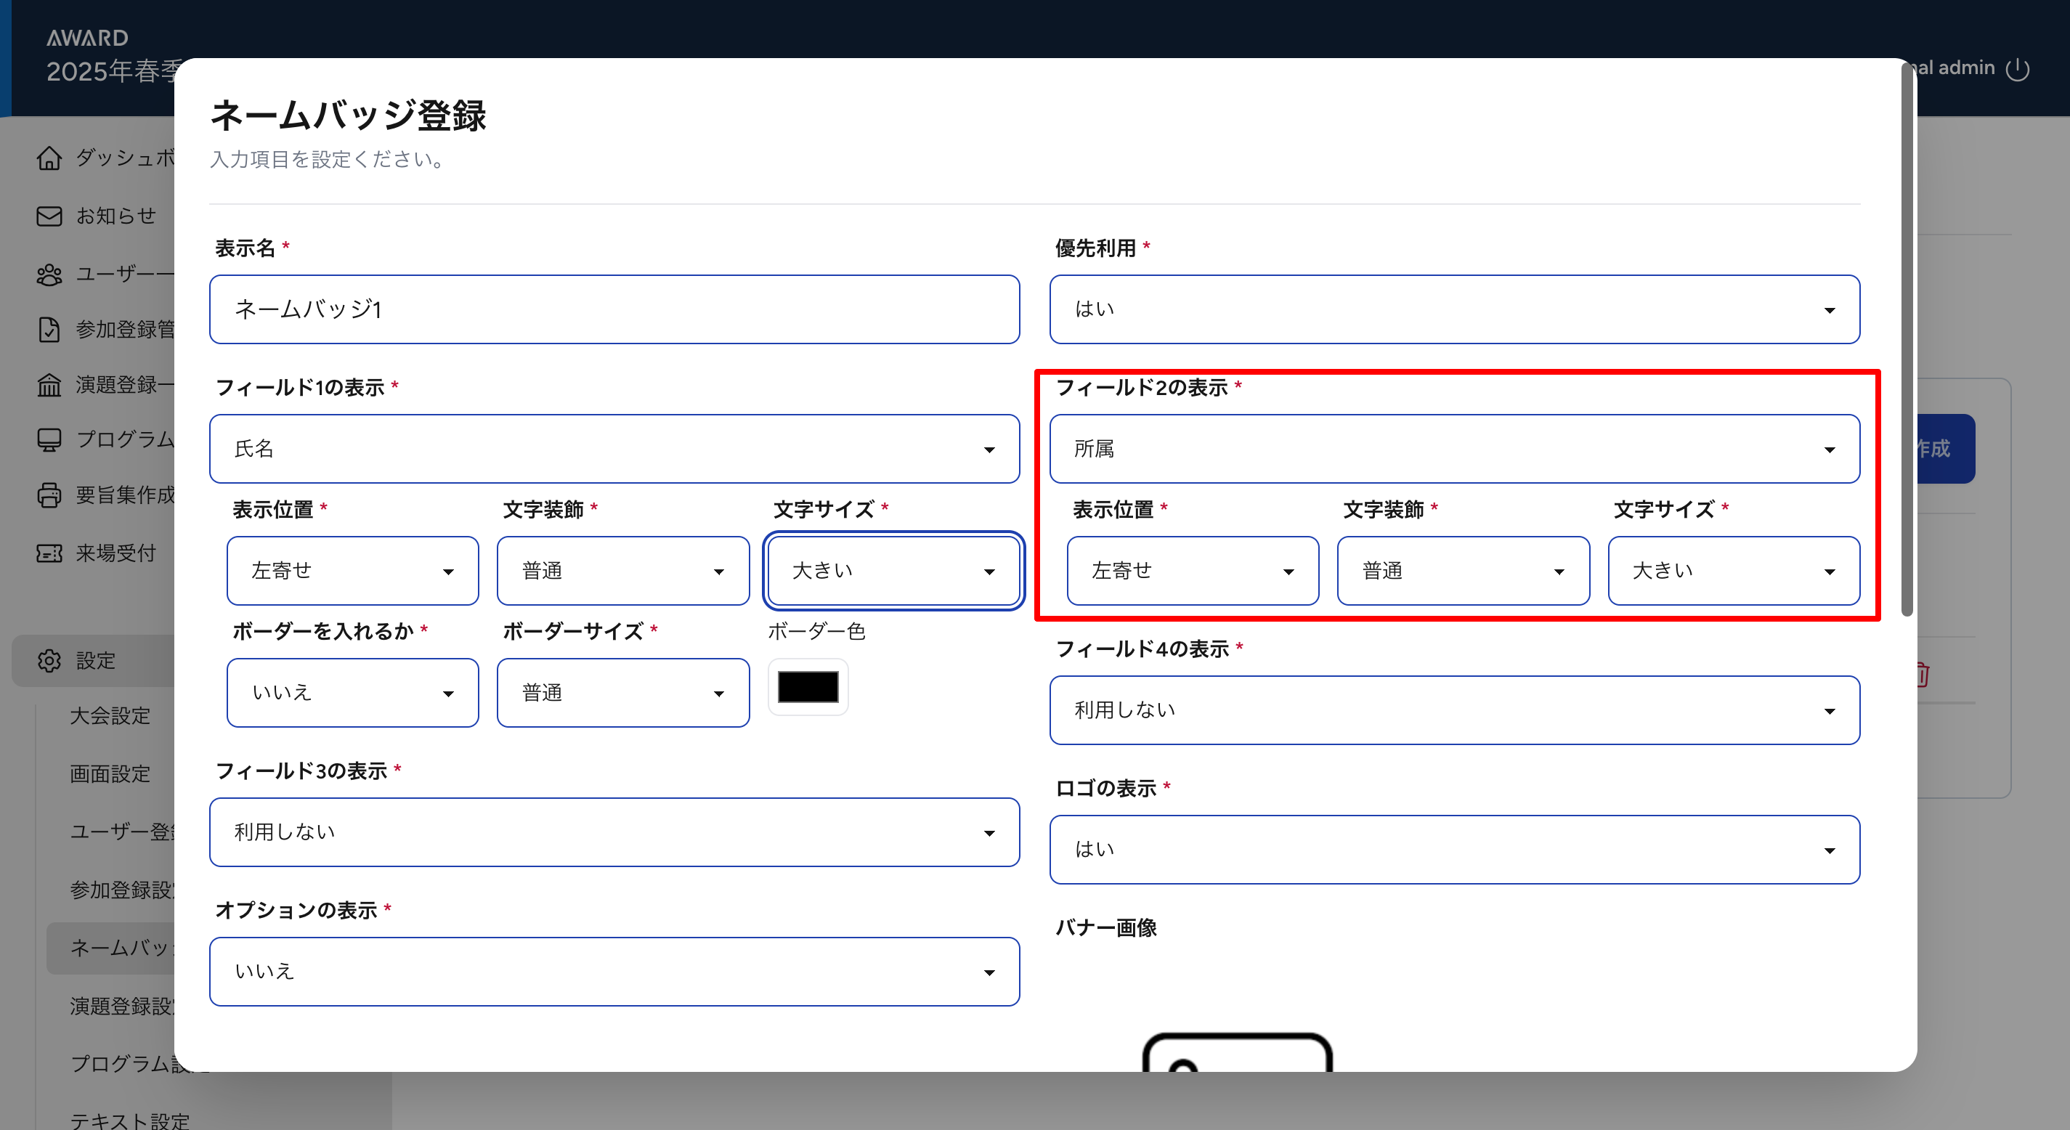This screenshot has width=2070, height=1130.
Task: Click the 参加登録 document check icon
Action: tap(49, 330)
